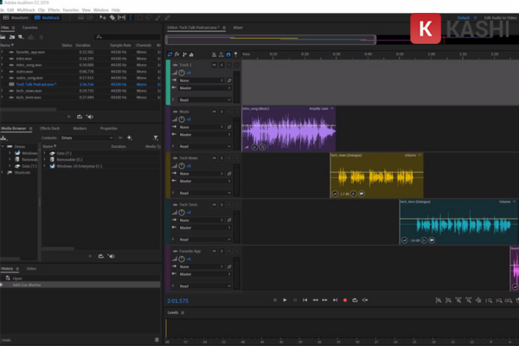Image resolution: width=519 pixels, height=346 pixels.
Task: Show the Sends view in the editor
Action: pyautogui.click(x=184, y=54)
